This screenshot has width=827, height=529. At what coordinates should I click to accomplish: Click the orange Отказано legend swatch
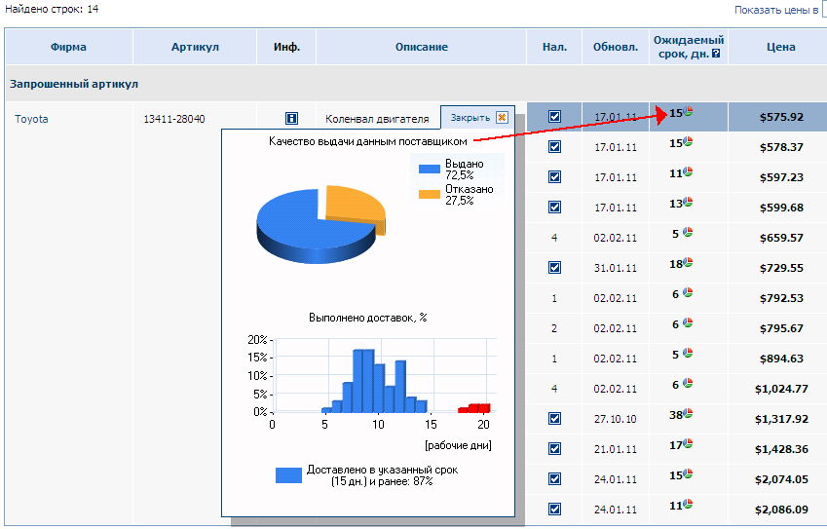pyautogui.click(x=430, y=194)
